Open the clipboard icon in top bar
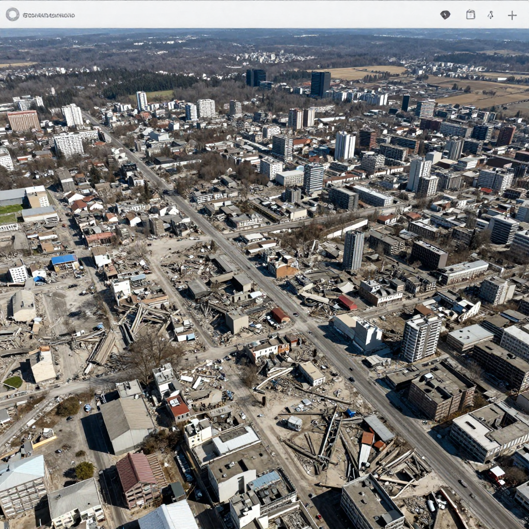This screenshot has width=529, height=529. pyautogui.click(x=471, y=14)
